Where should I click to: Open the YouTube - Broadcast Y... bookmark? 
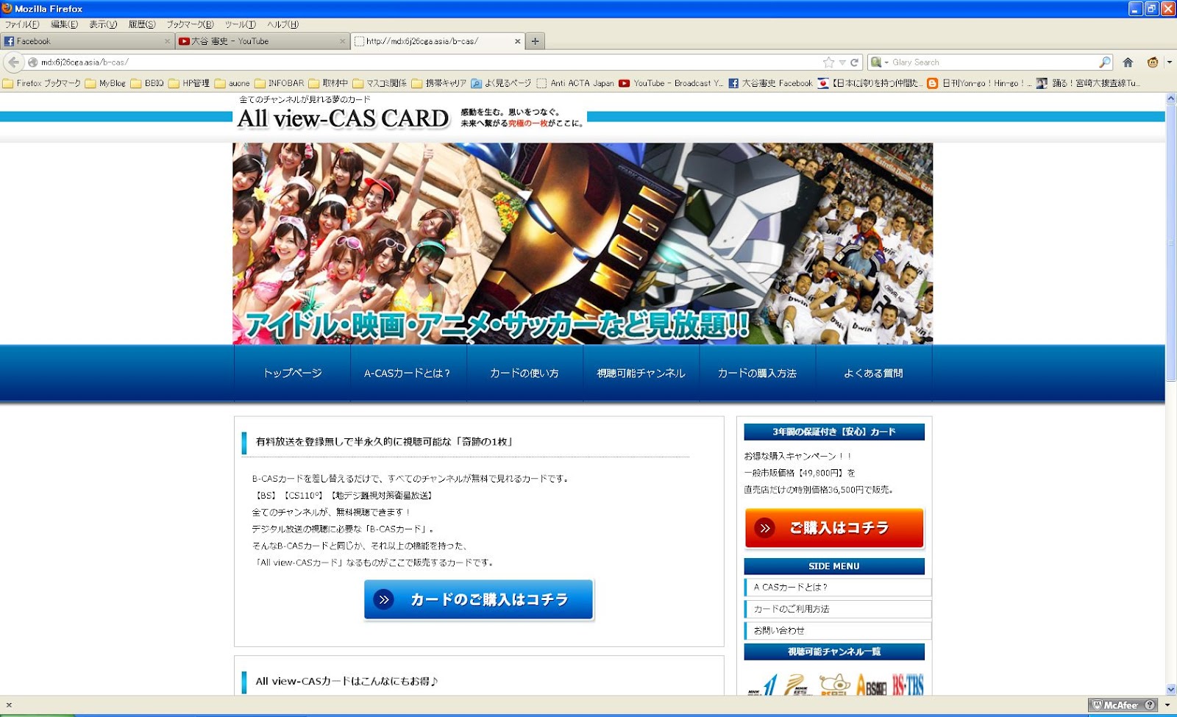pyautogui.click(x=672, y=83)
